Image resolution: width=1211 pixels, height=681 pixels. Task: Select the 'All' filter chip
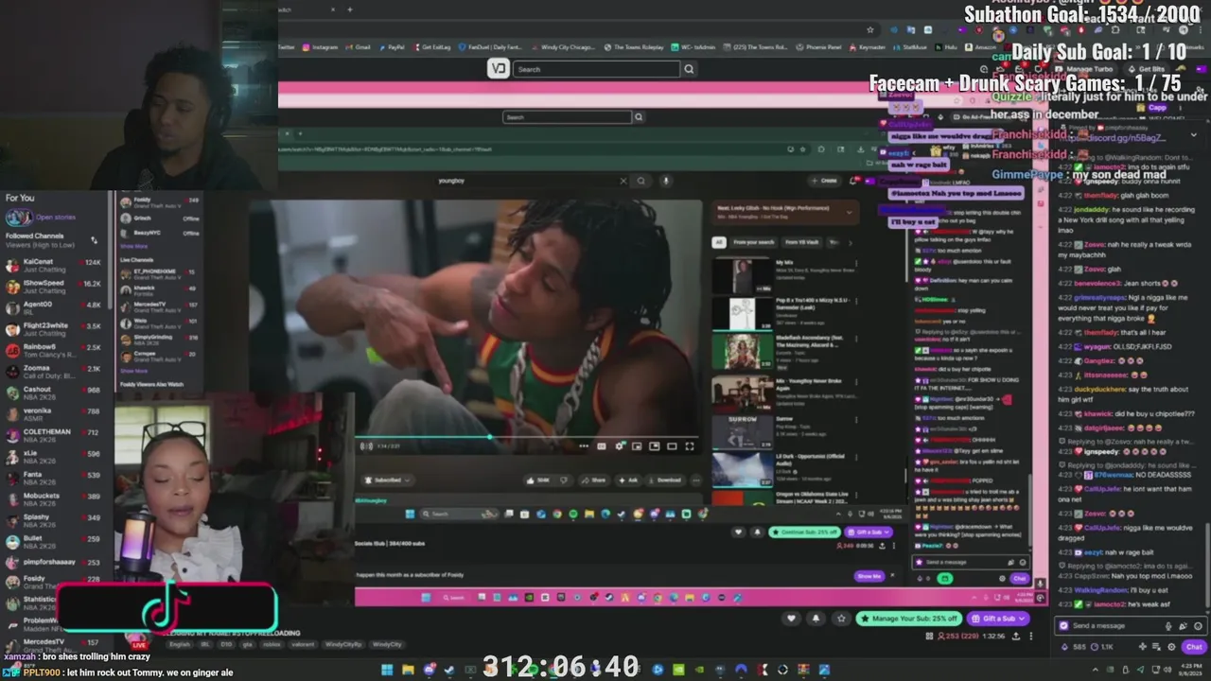[719, 242]
